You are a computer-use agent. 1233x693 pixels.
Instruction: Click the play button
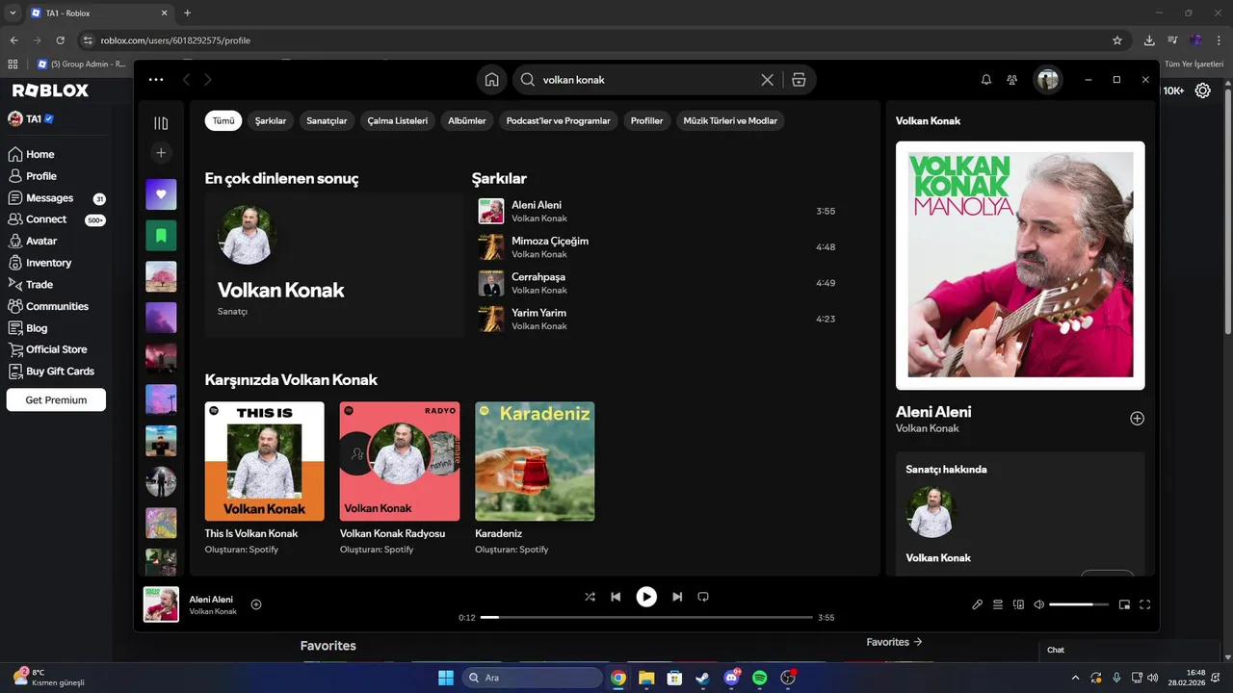coord(646,597)
